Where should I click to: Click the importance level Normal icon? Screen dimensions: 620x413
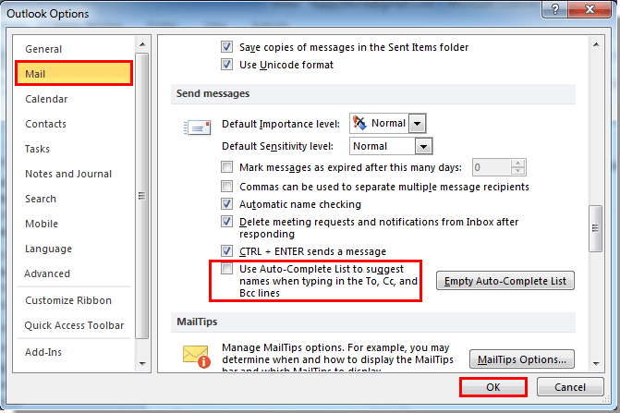coord(359,123)
